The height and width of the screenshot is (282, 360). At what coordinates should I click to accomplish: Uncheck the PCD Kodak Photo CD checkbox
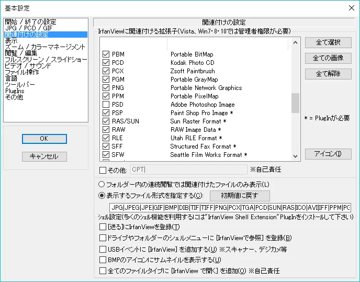coord(106,62)
